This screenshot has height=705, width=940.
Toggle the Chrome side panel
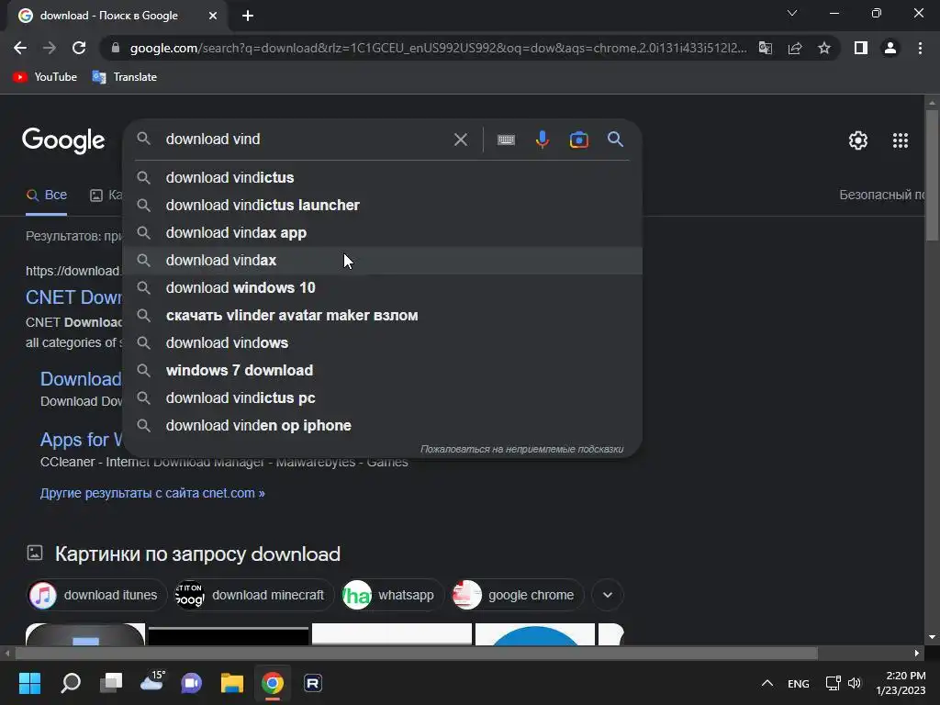tap(861, 48)
